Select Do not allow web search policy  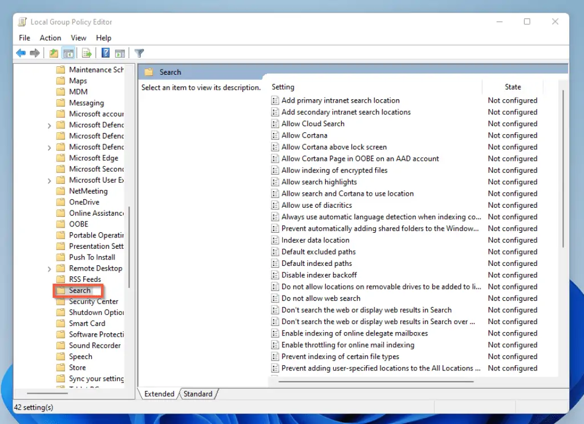pyautogui.click(x=321, y=298)
